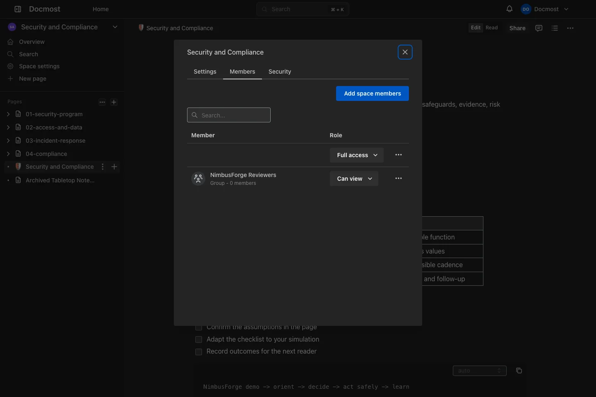Focus the member Search field in the dialog

[x=229, y=115]
